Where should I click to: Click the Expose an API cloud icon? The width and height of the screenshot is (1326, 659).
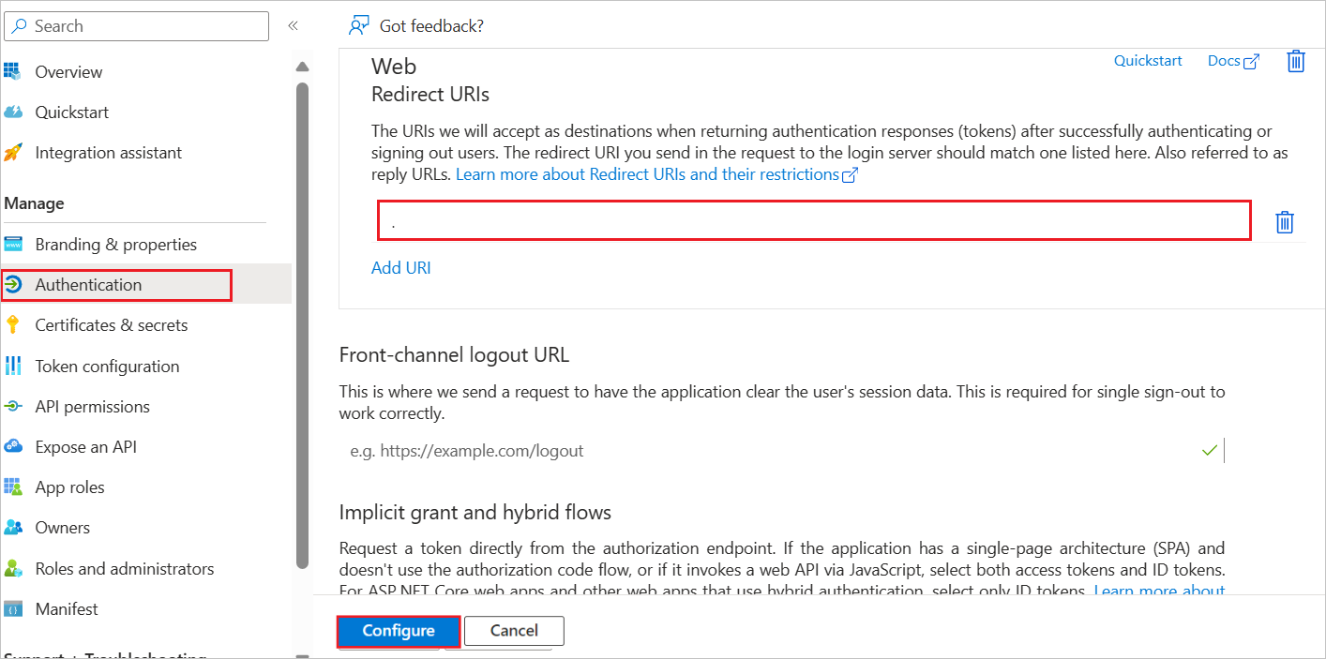pos(12,446)
